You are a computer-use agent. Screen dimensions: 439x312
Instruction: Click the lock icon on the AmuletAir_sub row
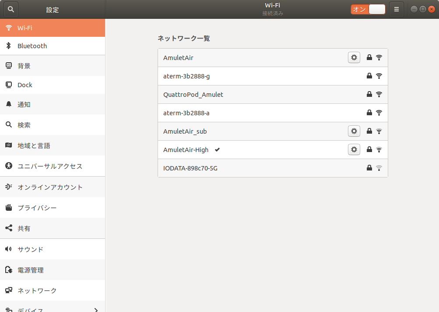click(369, 131)
